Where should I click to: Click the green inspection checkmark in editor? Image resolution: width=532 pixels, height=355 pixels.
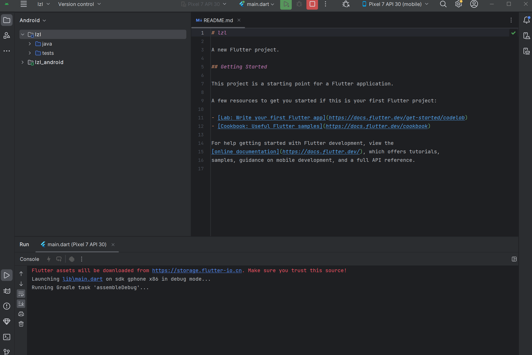[513, 33]
